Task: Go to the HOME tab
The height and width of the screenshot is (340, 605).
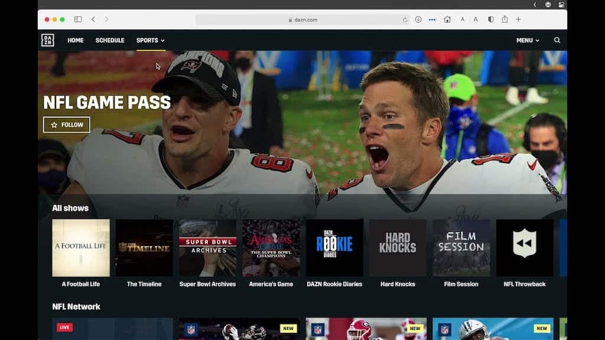Action: point(76,40)
